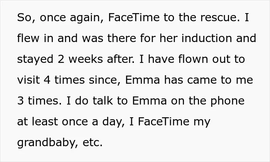Select the opening word "So"
This screenshot has height=162, width=270.
[24, 17]
